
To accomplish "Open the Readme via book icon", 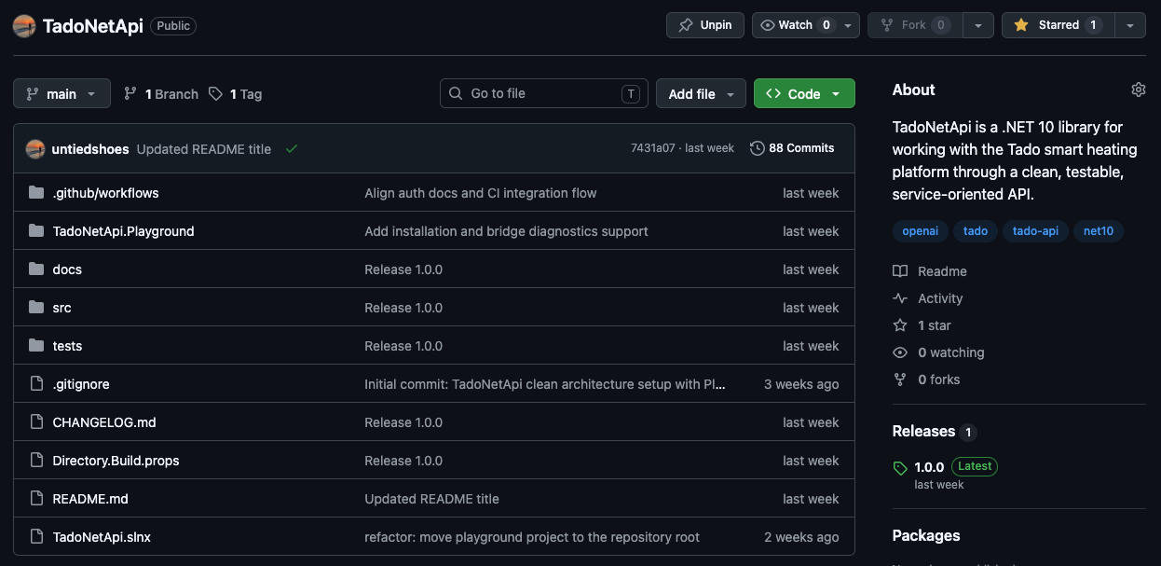I will click(900, 270).
